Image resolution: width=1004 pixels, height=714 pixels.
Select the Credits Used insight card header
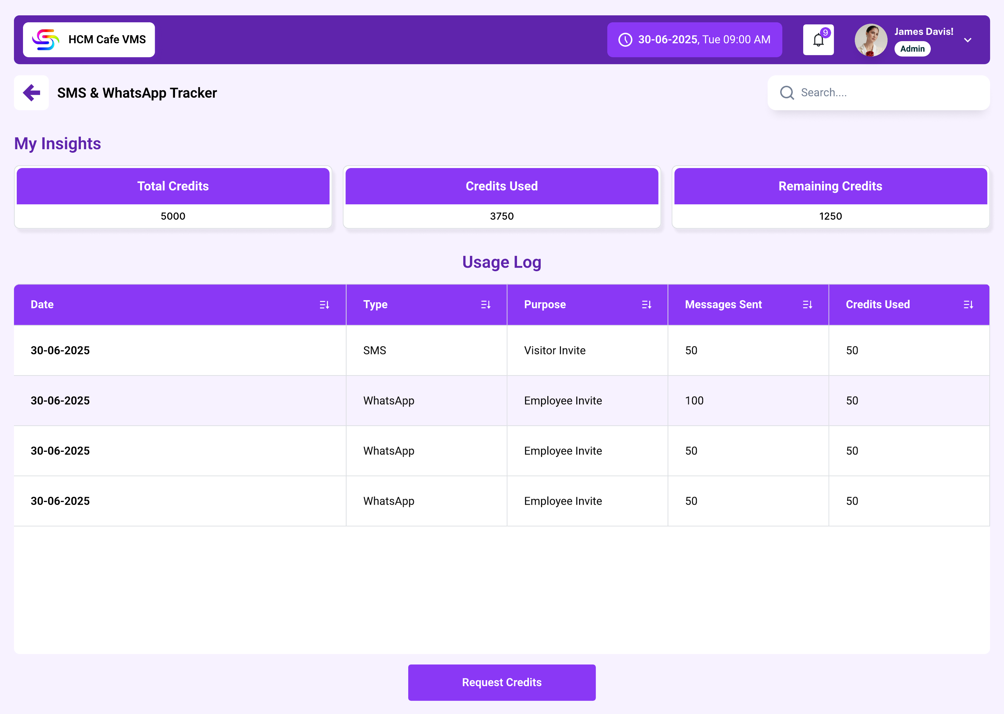point(502,187)
